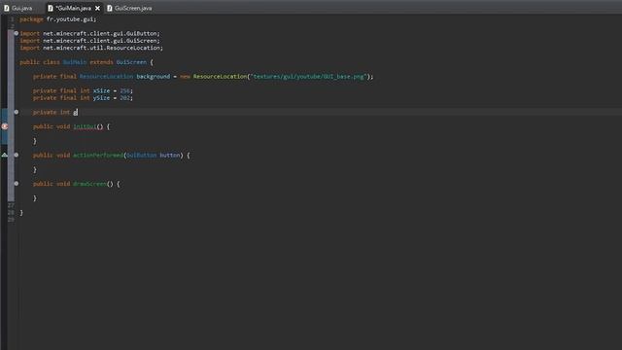Click the Java file icon on Gui.java tab
622x350 pixels.
click(7, 8)
